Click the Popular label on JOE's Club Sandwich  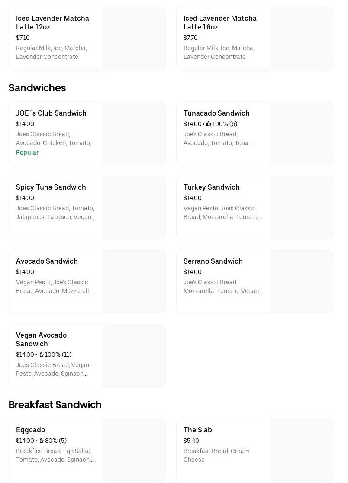27,152
